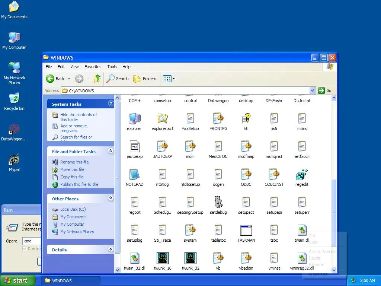381x286 pixels.
Task: Open Local Disk (C:) link
Action: pyautogui.click(x=73, y=209)
